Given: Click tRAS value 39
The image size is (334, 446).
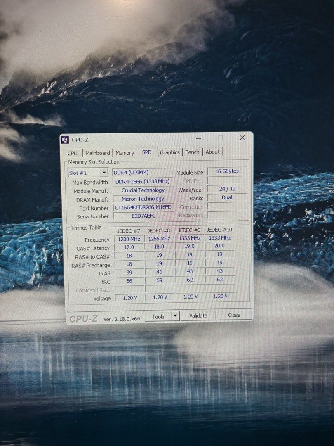Looking at the screenshot, I should coord(129,273).
